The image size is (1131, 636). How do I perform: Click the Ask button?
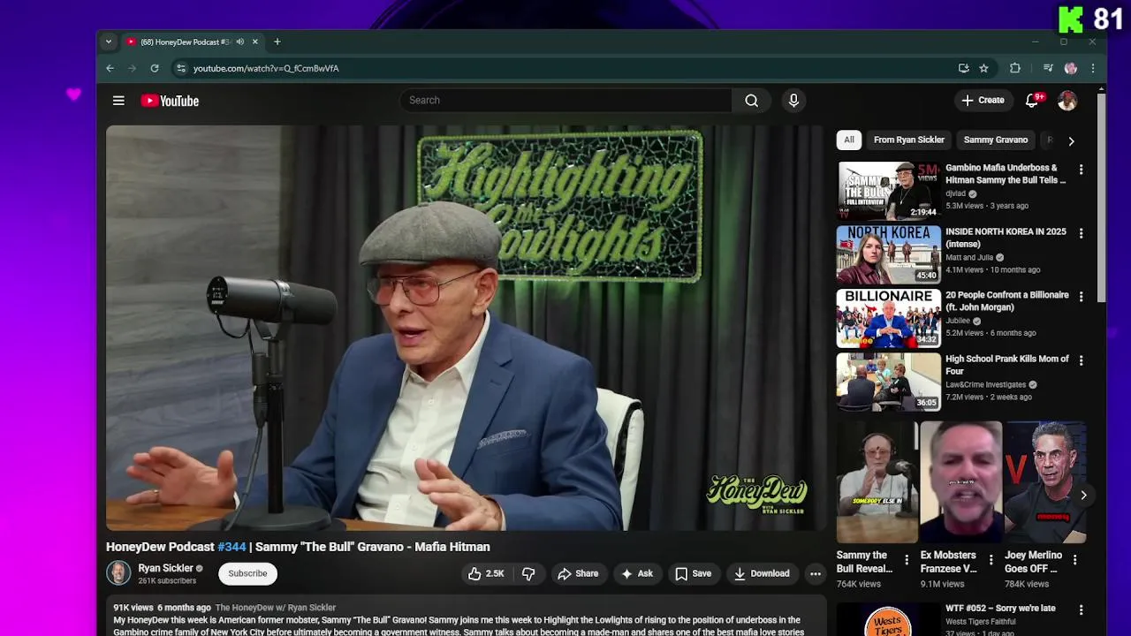pyautogui.click(x=637, y=573)
